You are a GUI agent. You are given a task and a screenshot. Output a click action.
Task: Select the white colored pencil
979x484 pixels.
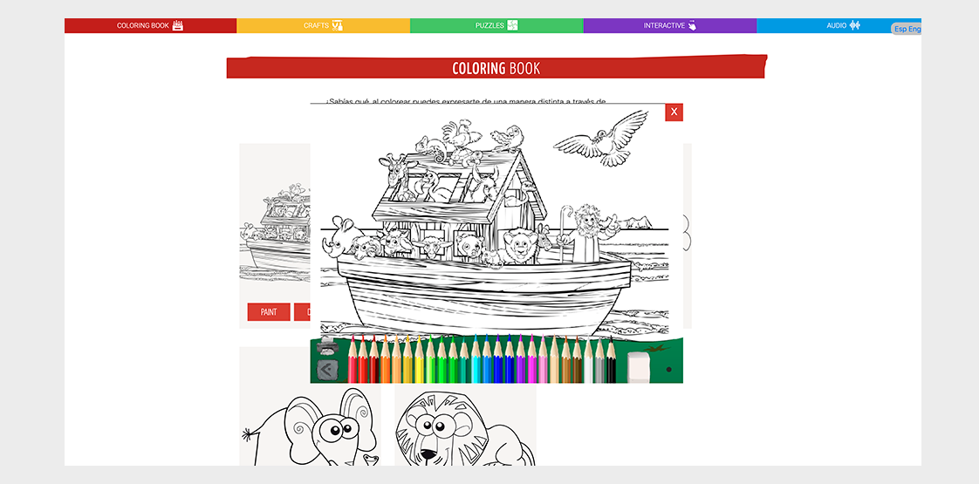point(588,359)
